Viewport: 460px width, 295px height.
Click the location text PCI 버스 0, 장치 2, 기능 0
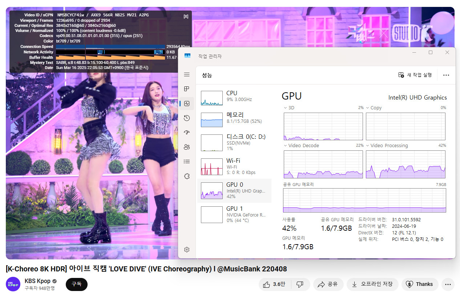417,239
